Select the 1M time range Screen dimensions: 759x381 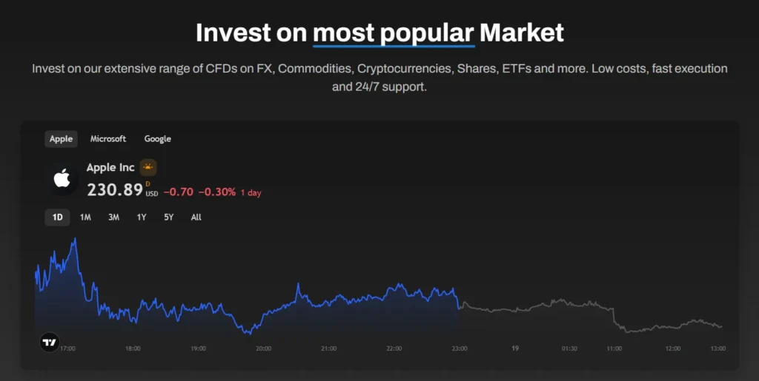click(85, 217)
